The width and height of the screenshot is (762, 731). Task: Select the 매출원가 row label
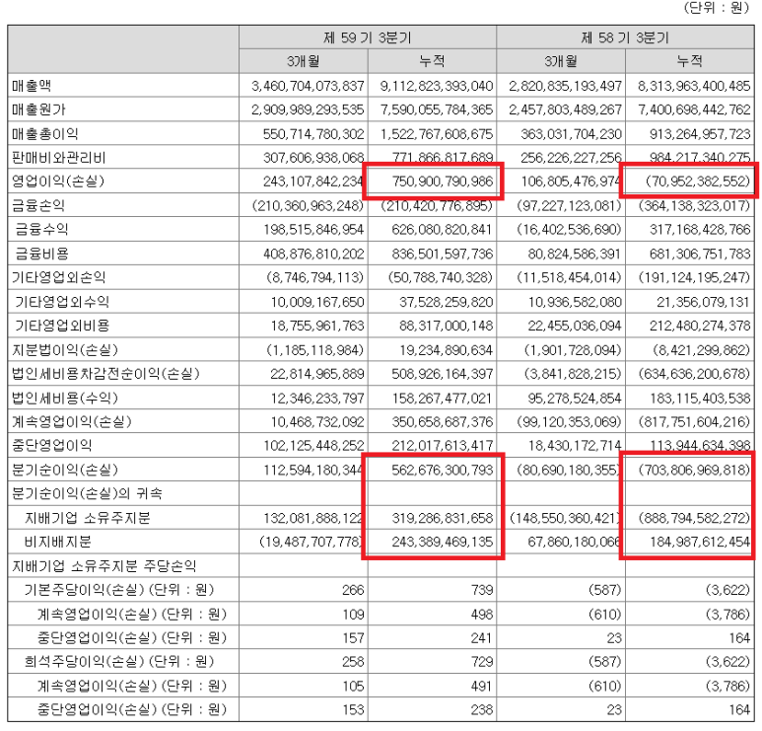[x=38, y=110]
